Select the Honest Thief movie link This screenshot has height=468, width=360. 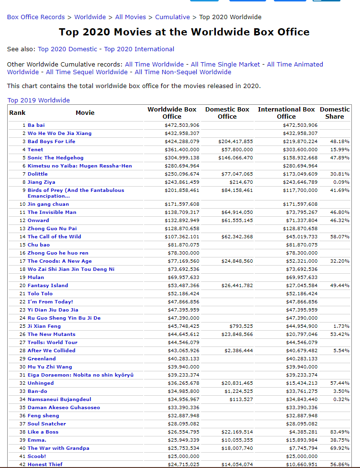point(45,464)
